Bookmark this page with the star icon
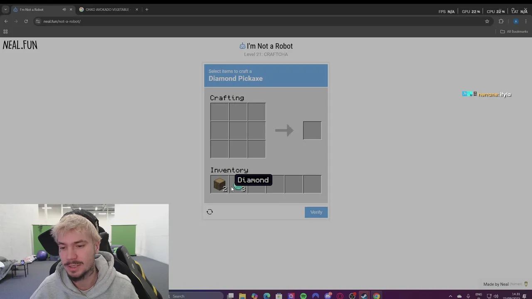This screenshot has height=299, width=532. [x=487, y=21]
